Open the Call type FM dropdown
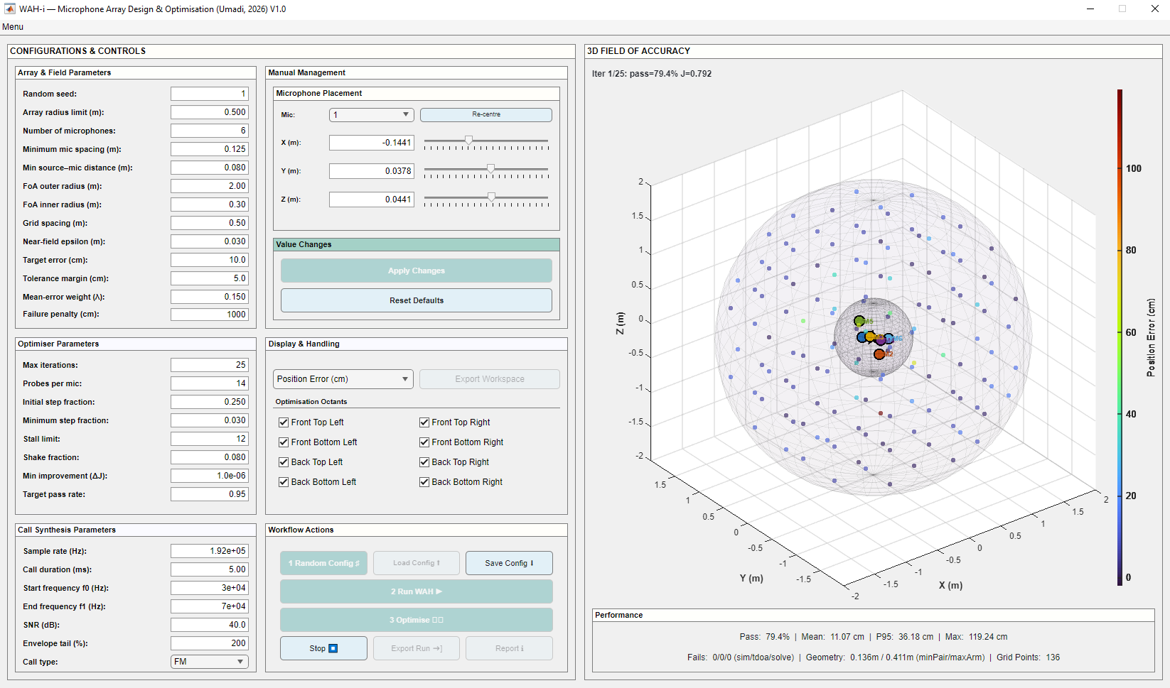 tap(209, 662)
